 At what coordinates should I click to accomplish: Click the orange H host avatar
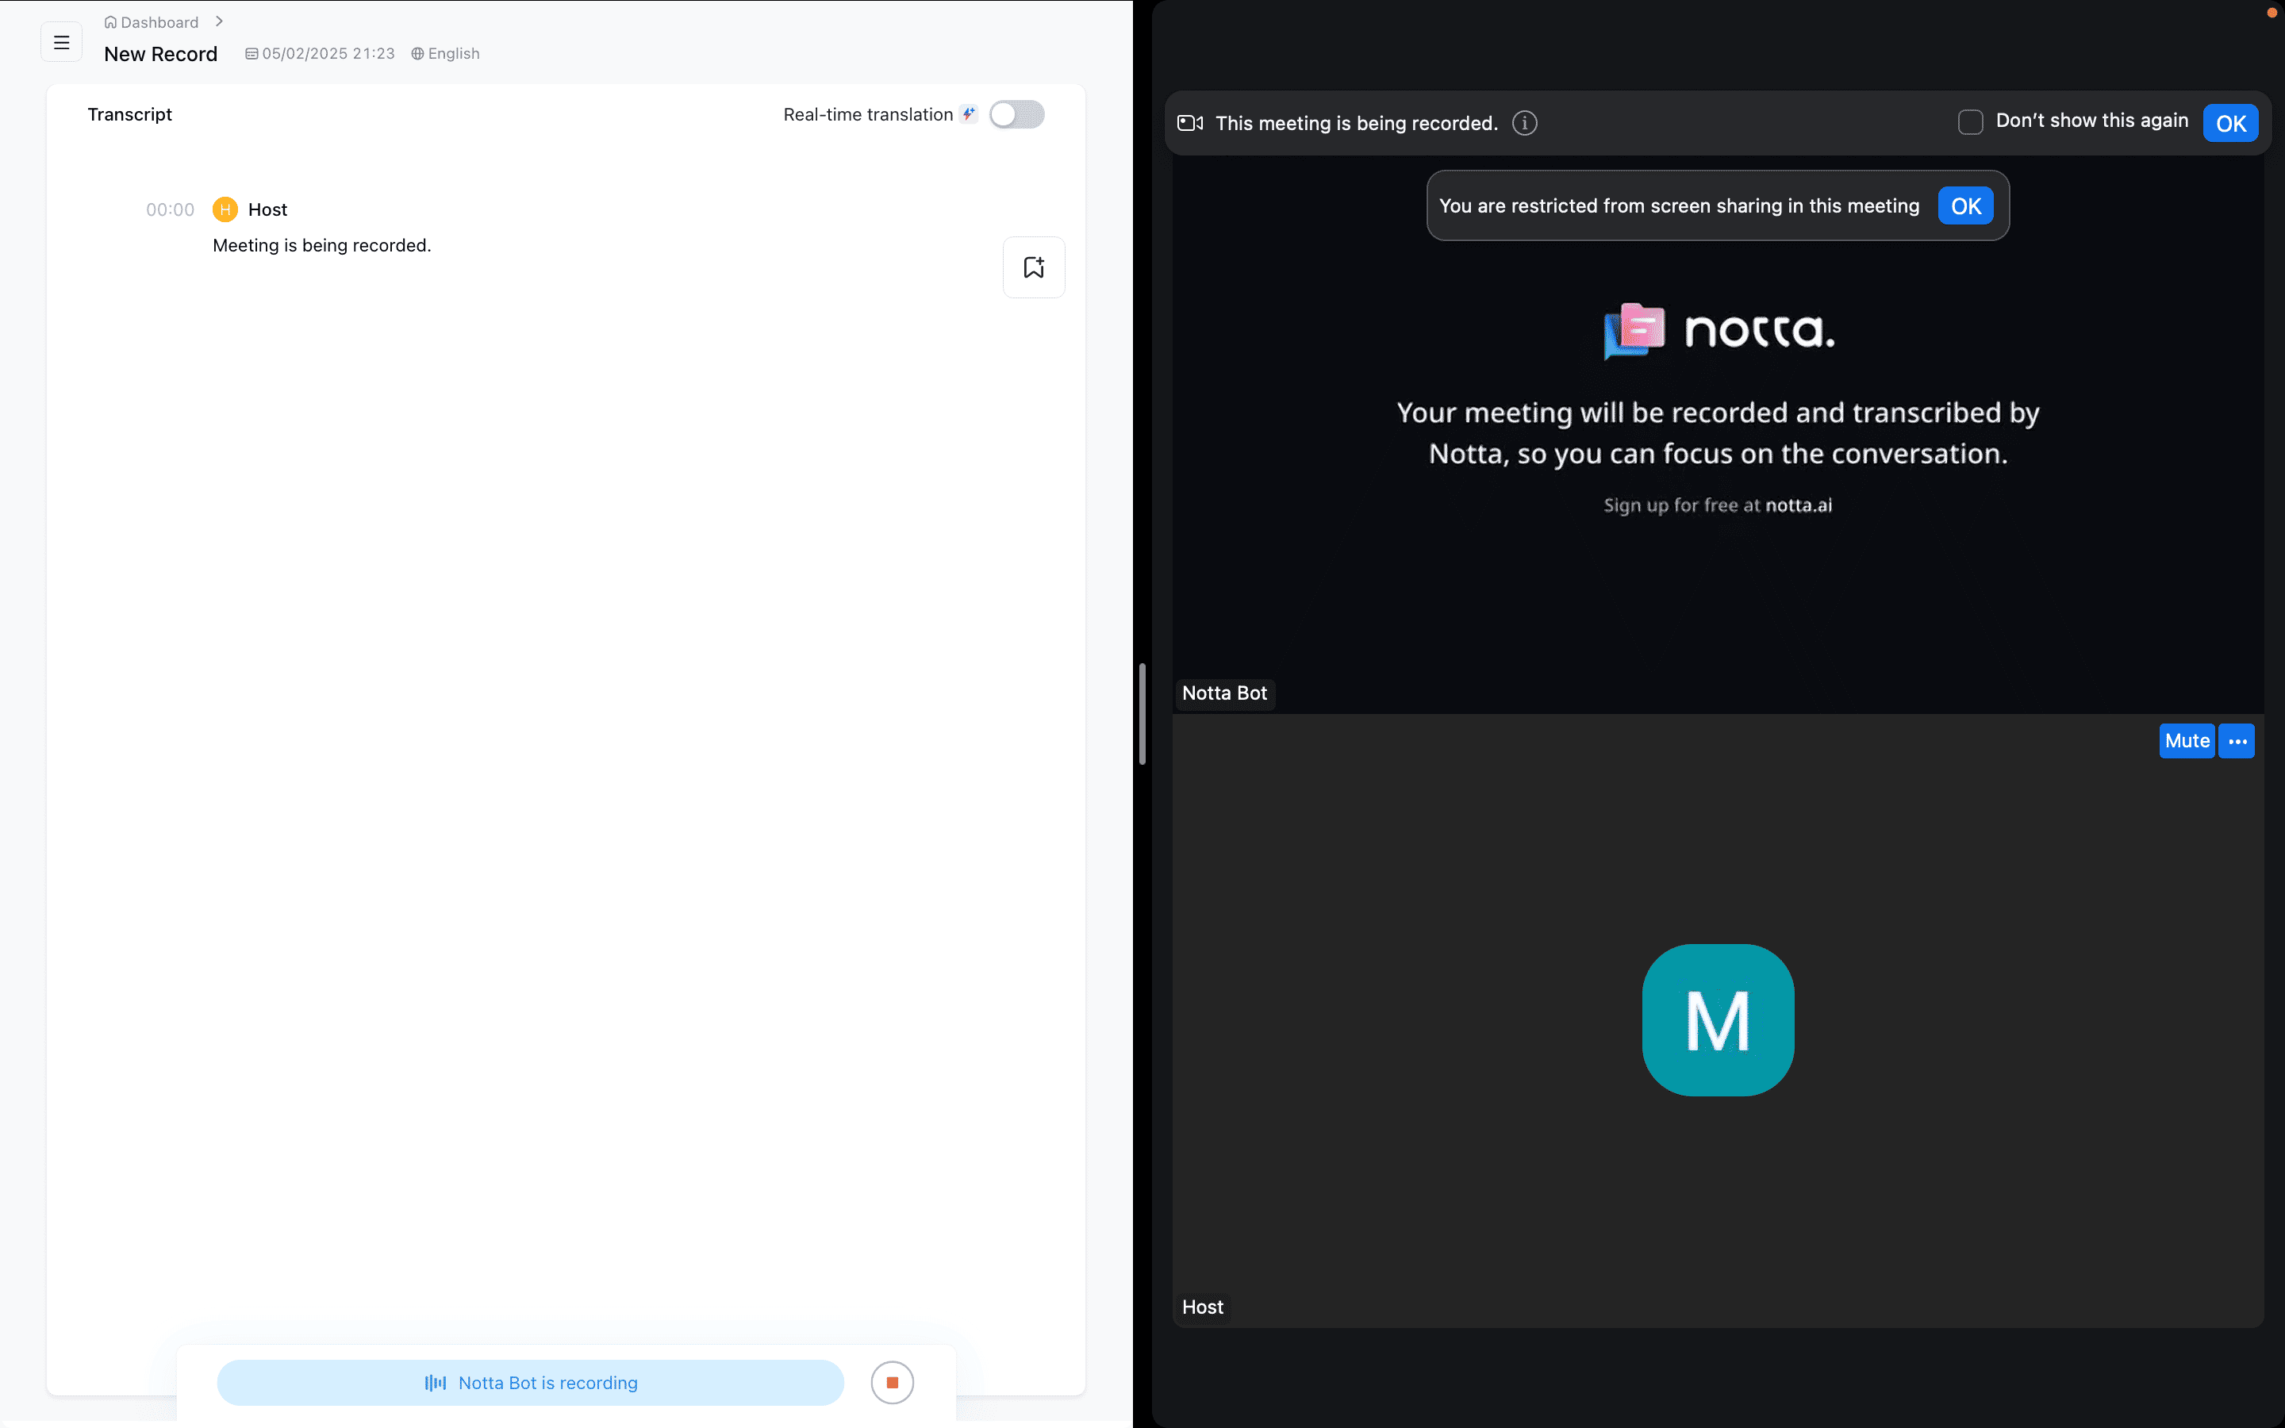point(225,209)
